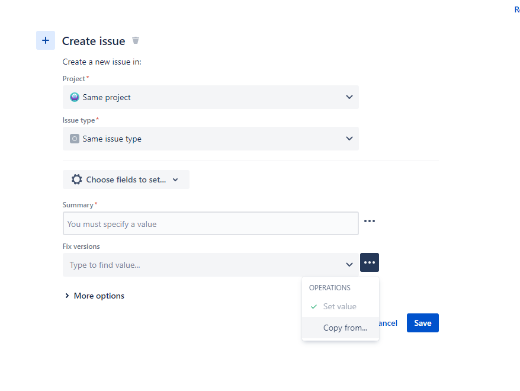Delete the Create issue action via trash icon

135,40
